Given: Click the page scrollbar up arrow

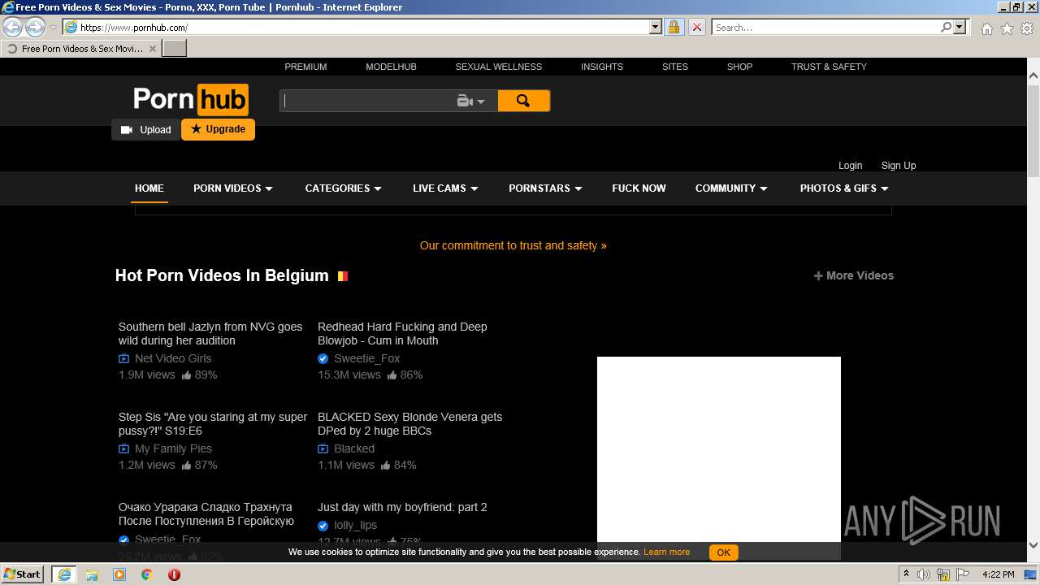Looking at the screenshot, I should (x=1033, y=76).
